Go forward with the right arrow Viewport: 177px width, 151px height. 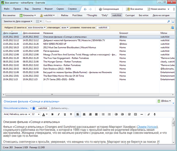point(90,9)
